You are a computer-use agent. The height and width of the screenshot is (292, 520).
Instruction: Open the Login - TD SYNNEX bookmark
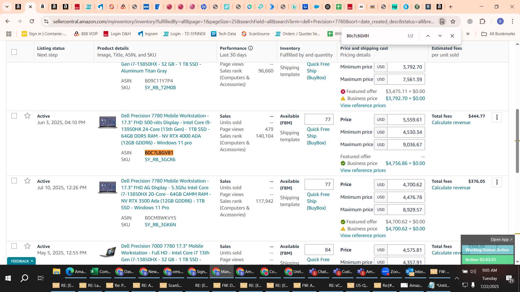(184, 34)
